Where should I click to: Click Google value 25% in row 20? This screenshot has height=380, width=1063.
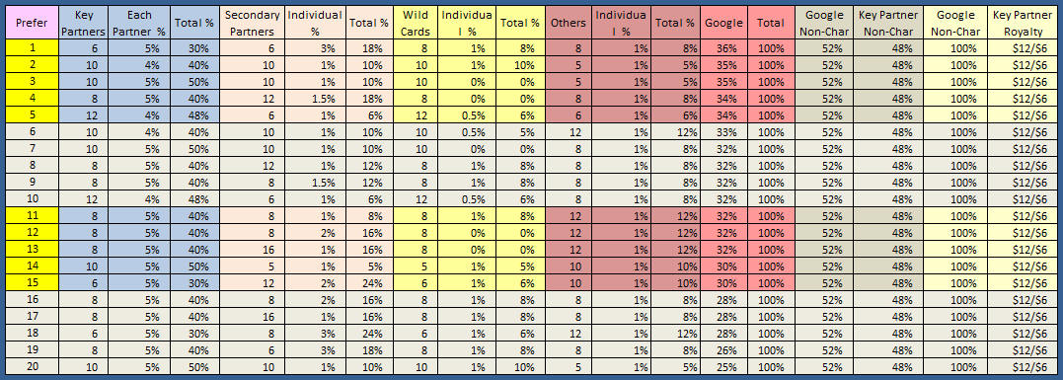724,366
